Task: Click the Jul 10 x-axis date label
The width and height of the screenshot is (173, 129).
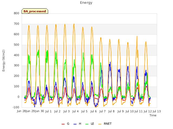Action: (130, 111)
